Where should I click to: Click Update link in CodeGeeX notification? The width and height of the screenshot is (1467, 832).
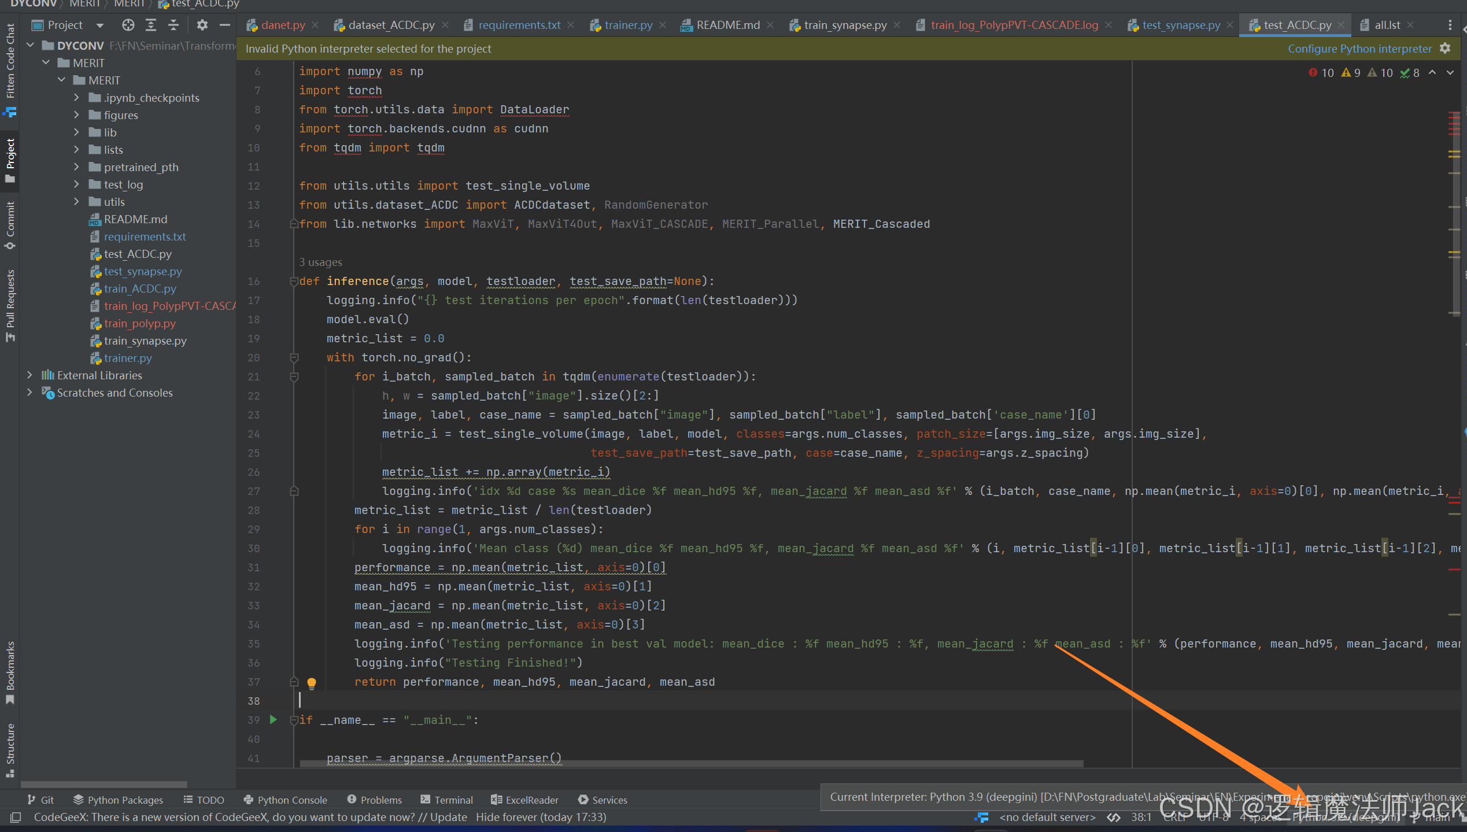pos(448,817)
